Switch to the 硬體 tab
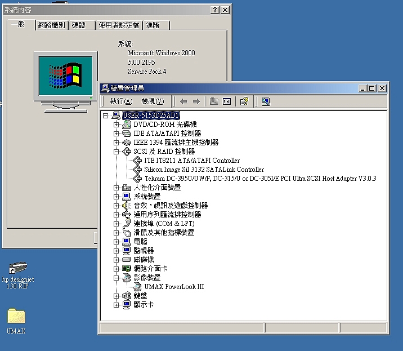The height and width of the screenshot is (351, 403). (82, 25)
